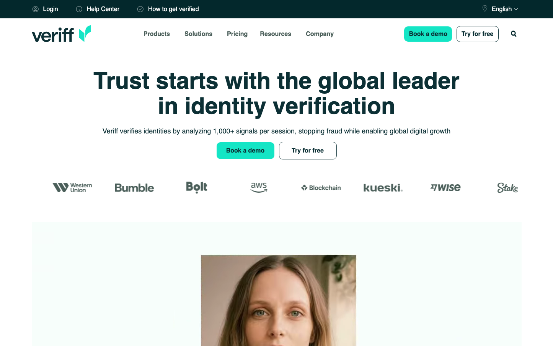Click Book a demo in header
Screen dimensions: 553x346
(x=428, y=34)
